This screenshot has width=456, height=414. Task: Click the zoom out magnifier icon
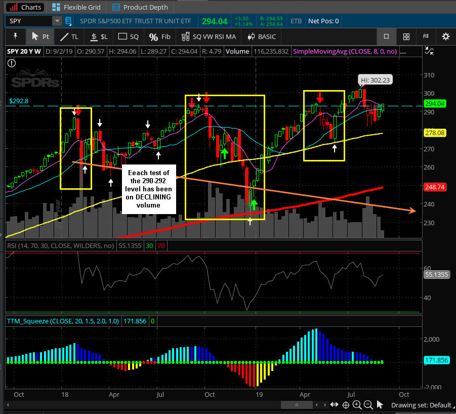pos(368,404)
